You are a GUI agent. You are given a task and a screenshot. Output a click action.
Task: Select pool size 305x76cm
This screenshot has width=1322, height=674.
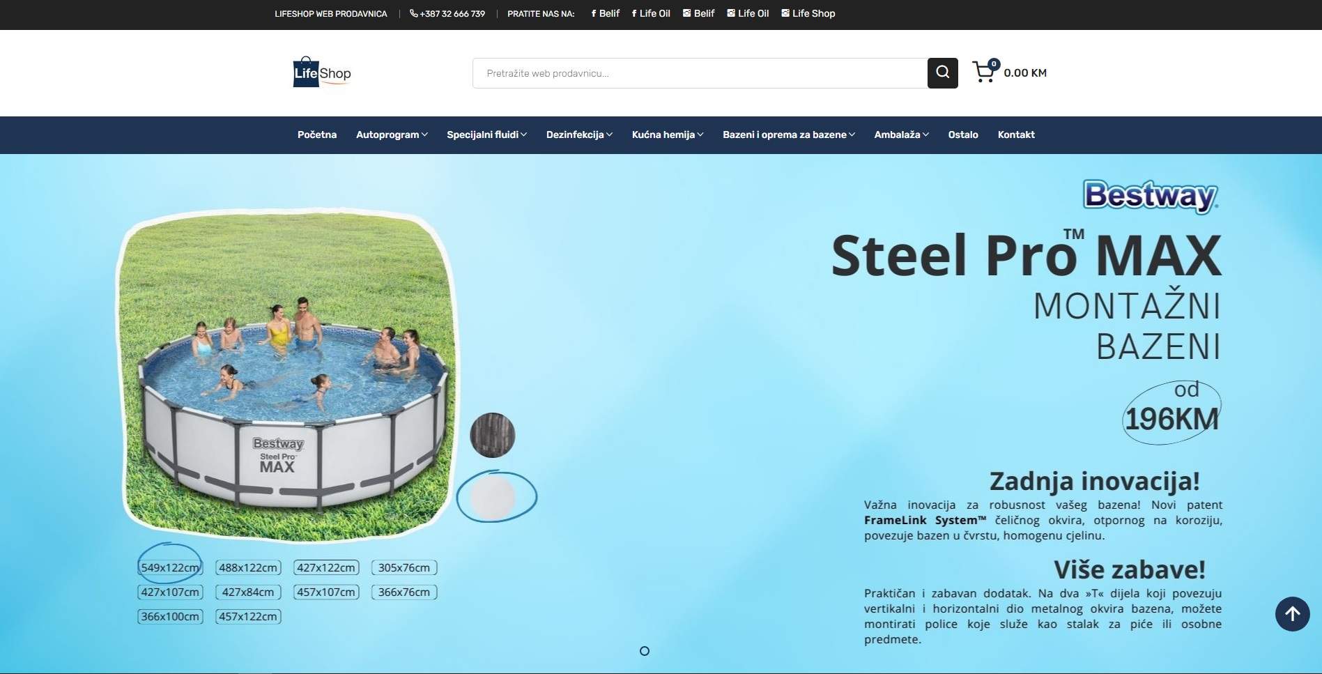pos(404,567)
